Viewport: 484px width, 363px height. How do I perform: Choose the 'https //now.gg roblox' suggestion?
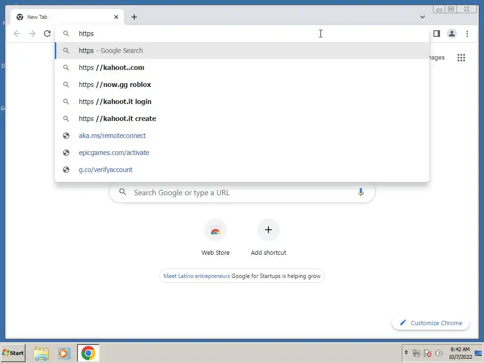coord(242,85)
